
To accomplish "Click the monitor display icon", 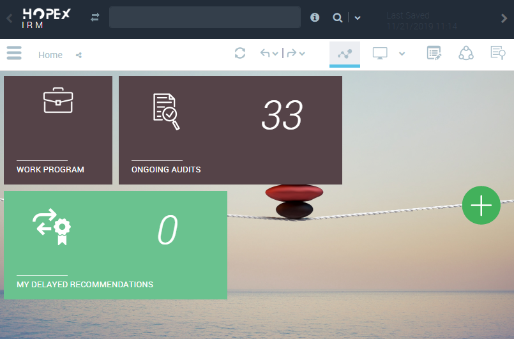I will [381, 54].
